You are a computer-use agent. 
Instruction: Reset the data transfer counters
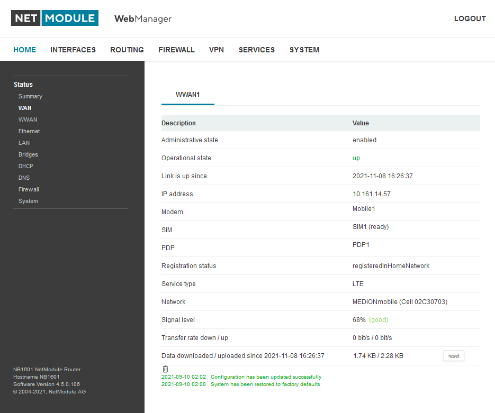click(x=454, y=356)
